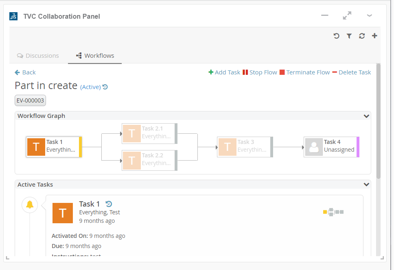Collapse the Active Tasks section
Image resolution: width=394 pixels, height=270 pixels.
click(366, 185)
